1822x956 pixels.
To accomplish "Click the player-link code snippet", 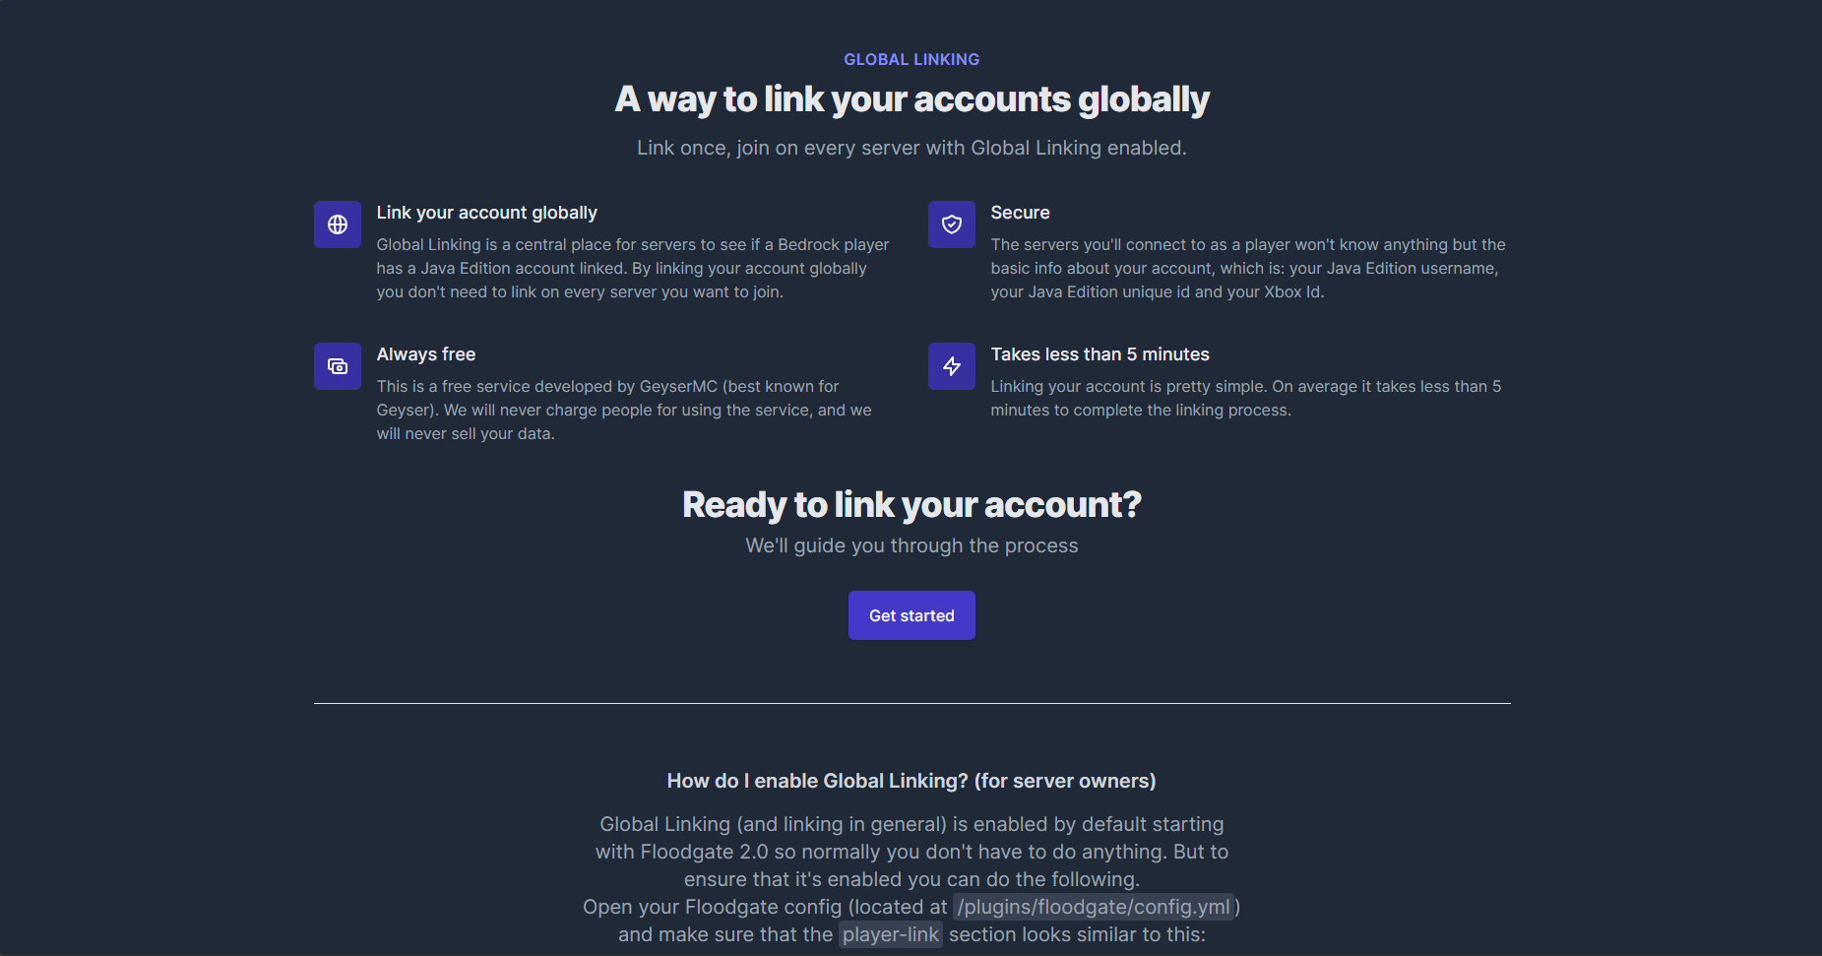I will [x=890, y=934].
